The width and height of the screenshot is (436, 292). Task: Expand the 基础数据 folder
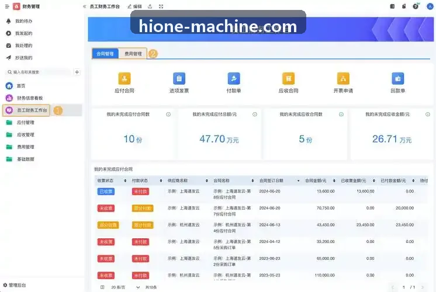pyautogui.click(x=25, y=159)
